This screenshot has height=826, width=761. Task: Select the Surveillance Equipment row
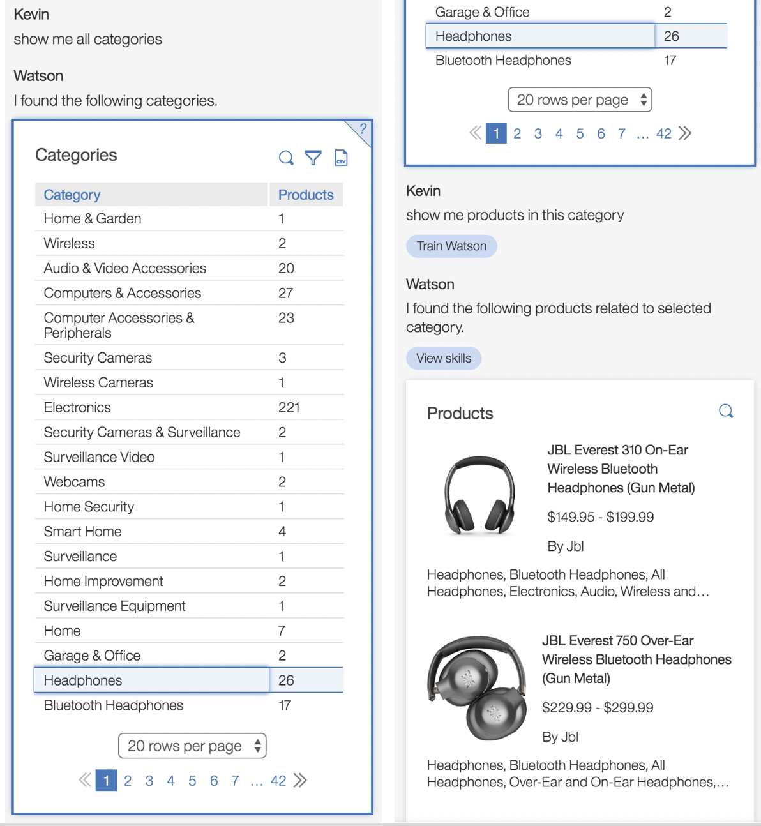(190, 606)
